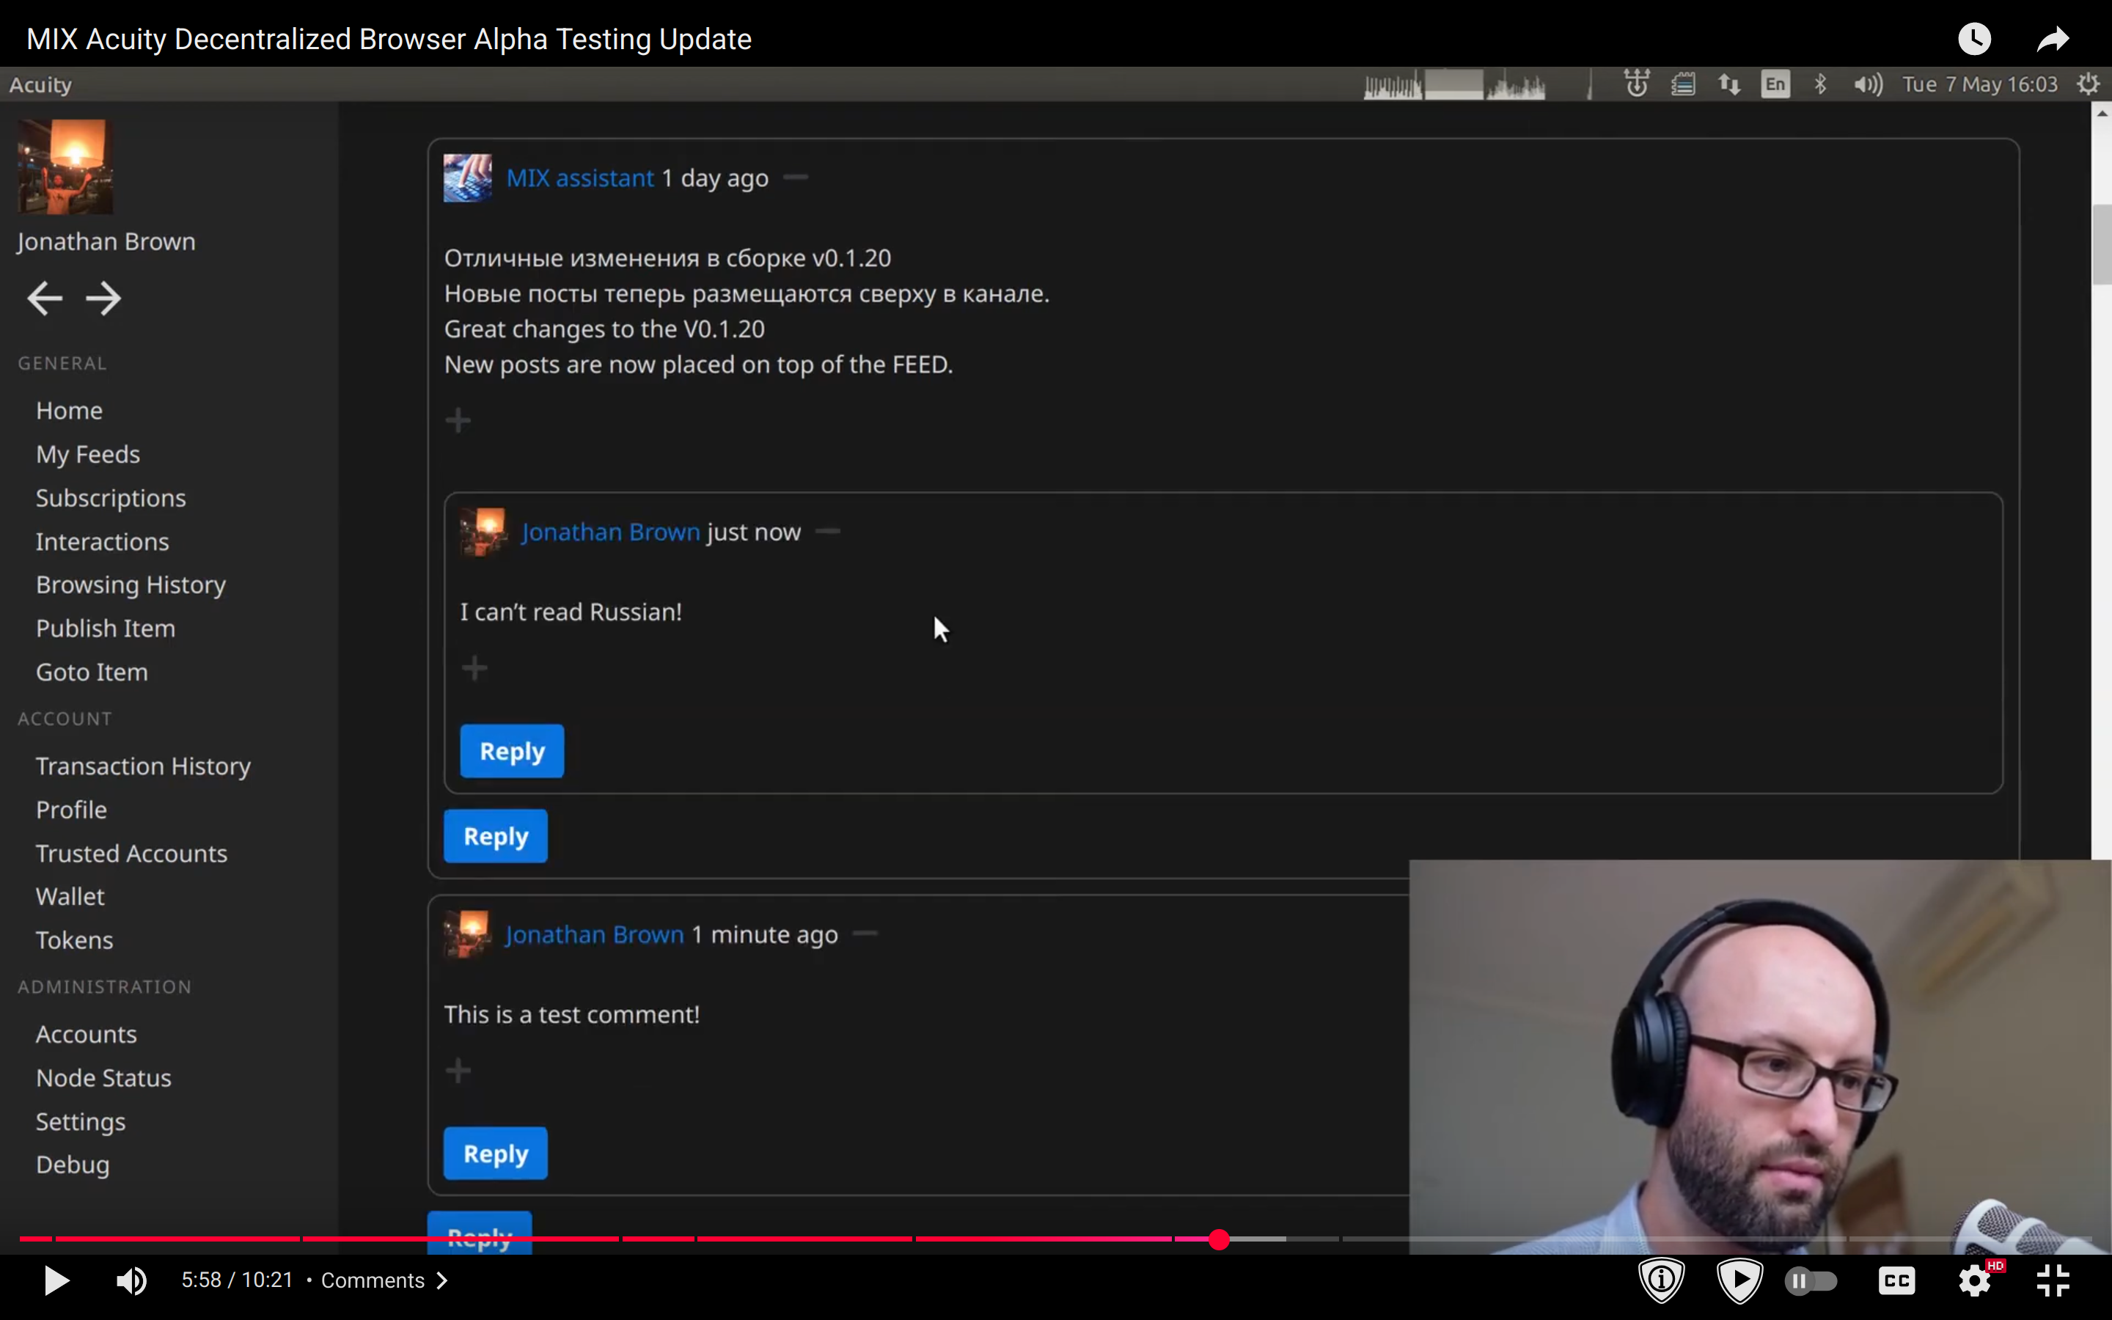Click plus icon under 'I can't read Russian!'

474,669
